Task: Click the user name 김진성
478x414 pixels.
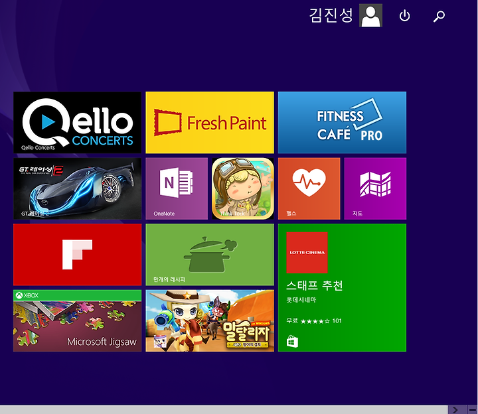Action: pos(331,15)
